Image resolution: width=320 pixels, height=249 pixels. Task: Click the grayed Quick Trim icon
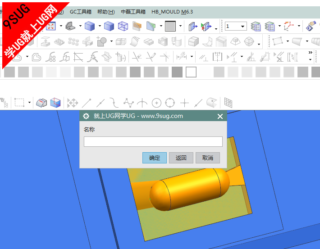137,56
